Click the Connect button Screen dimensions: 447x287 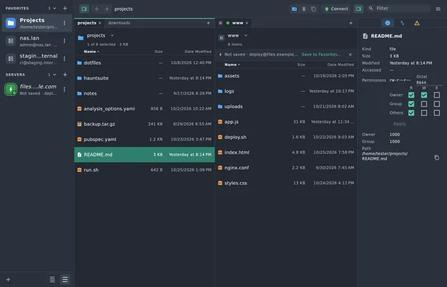336,9
